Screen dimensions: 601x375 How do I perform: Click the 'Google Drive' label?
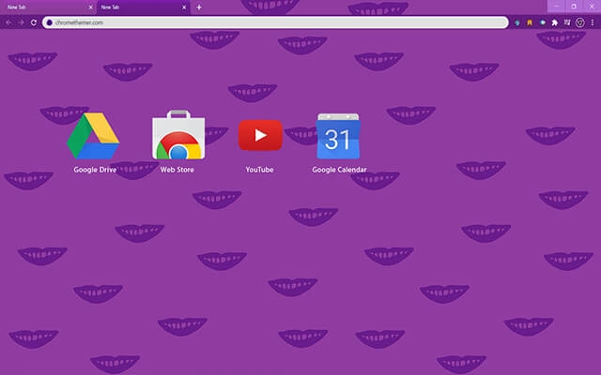pyautogui.click(x=95, y=170)
